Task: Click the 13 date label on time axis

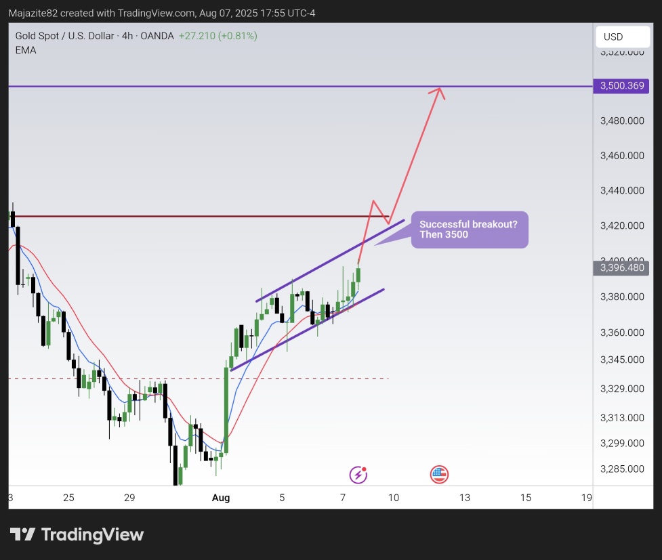Action: pyautogui.click(x=465, y=498)
